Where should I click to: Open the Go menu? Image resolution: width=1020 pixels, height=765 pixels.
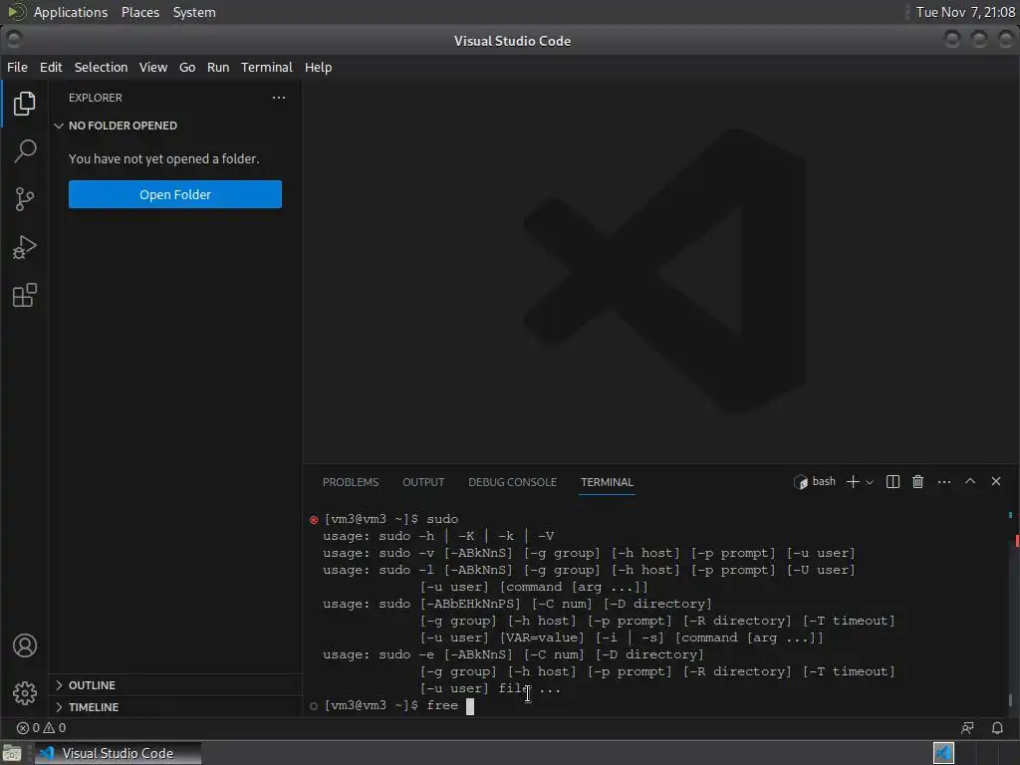pos(187,68)
